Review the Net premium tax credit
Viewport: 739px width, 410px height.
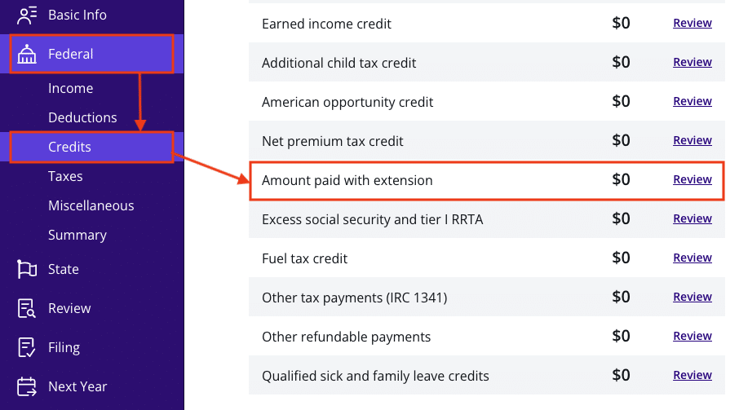692,140
